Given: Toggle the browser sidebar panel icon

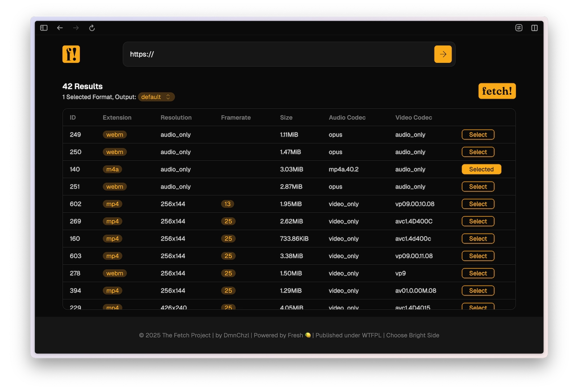Looking at the screenshot, I should click(44, 28).
